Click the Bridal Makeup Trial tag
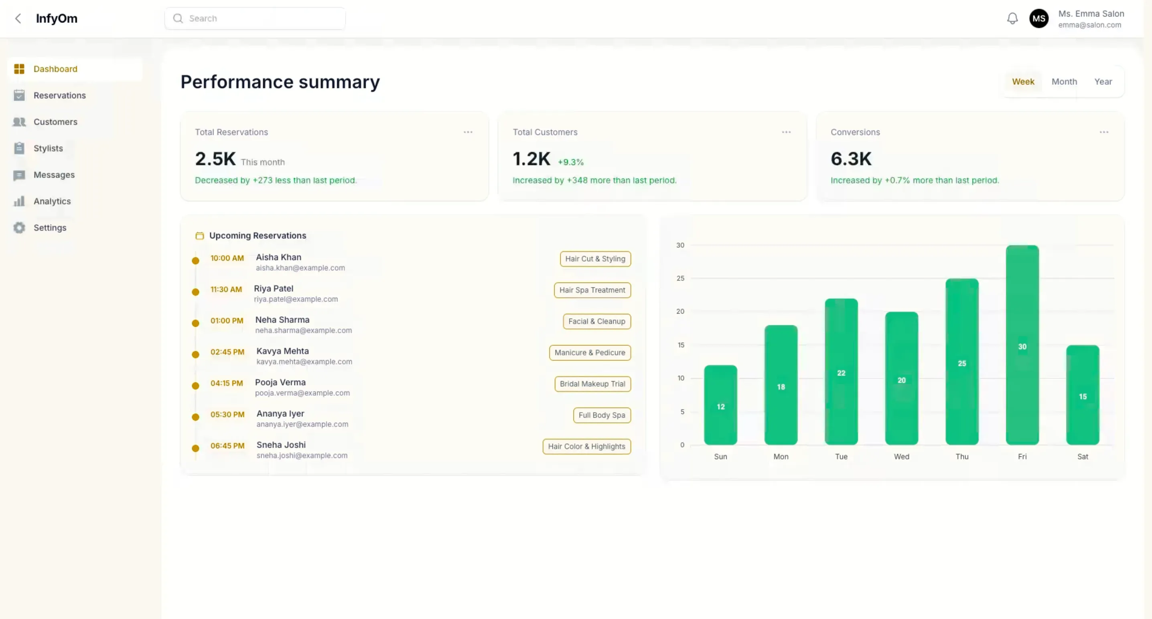1152x619 pixels. pyautogui.click(x=592, y=384)
